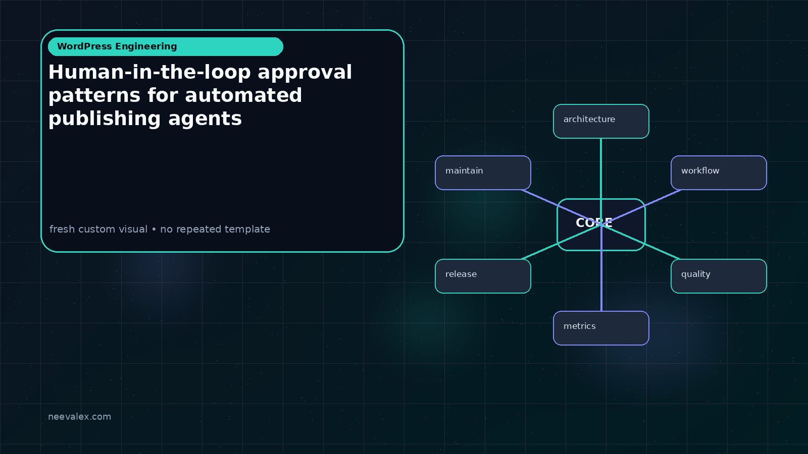Click the central CORE node
This screenshot has height=454, width=808.
pyautogui.click(x=601, y=224)
